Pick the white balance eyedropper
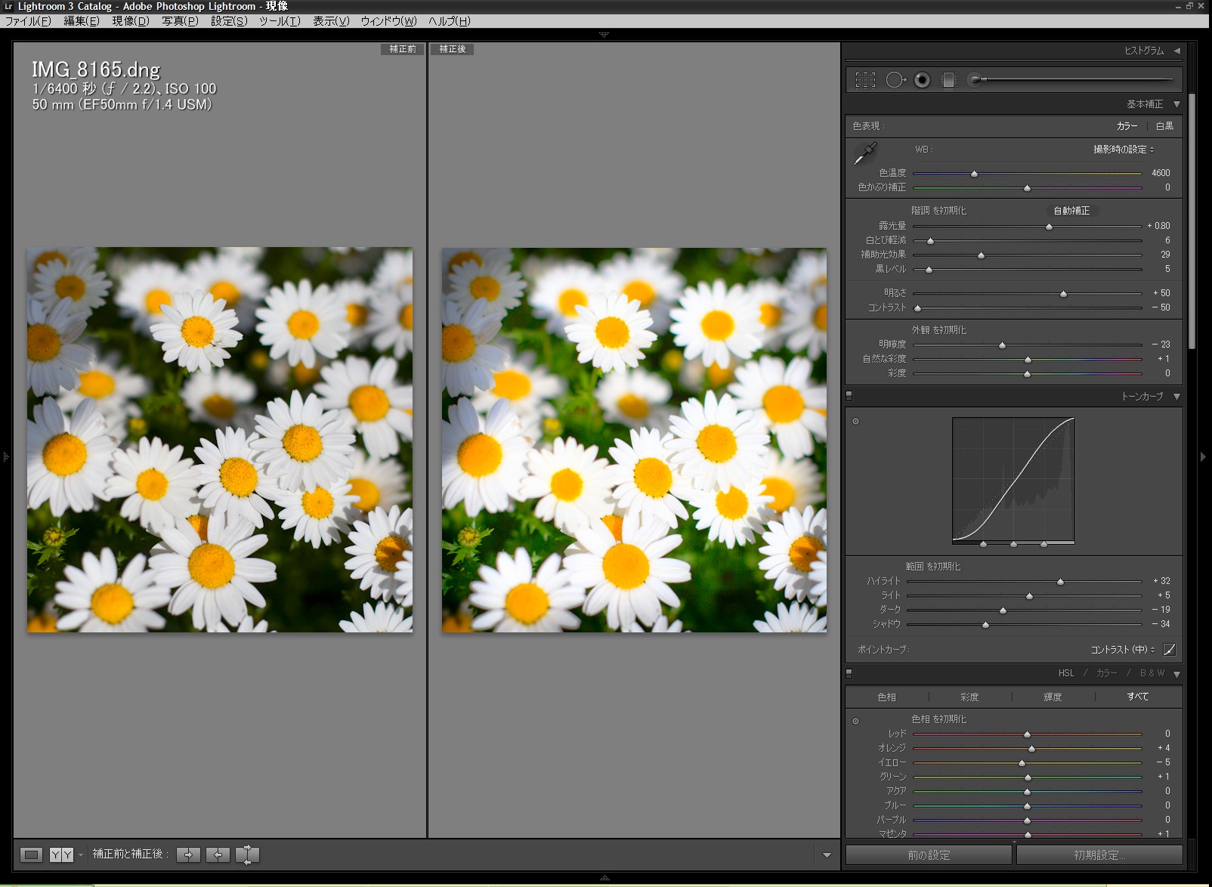 (865, 153)
